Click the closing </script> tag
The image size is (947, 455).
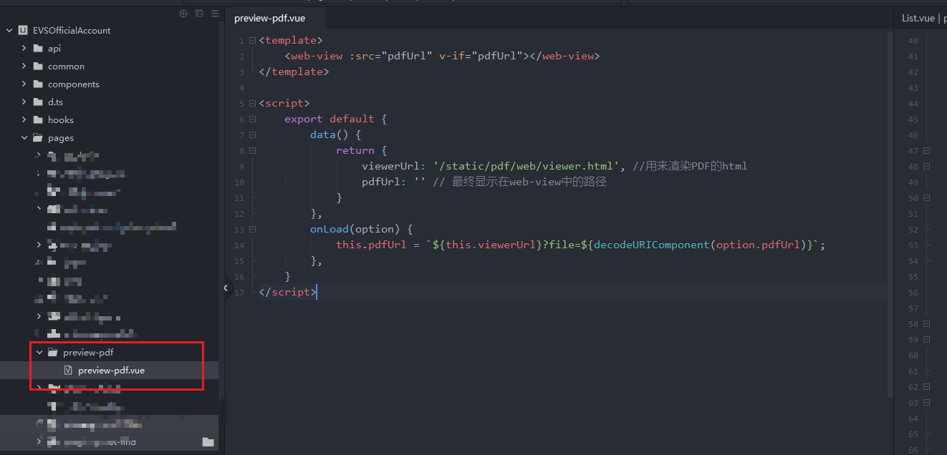287,293
